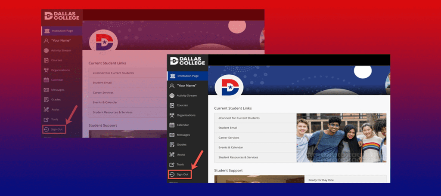Click the Sign Out icon in front window
Viewport: 441px width, 196px height.
click(x=172, y=175)
